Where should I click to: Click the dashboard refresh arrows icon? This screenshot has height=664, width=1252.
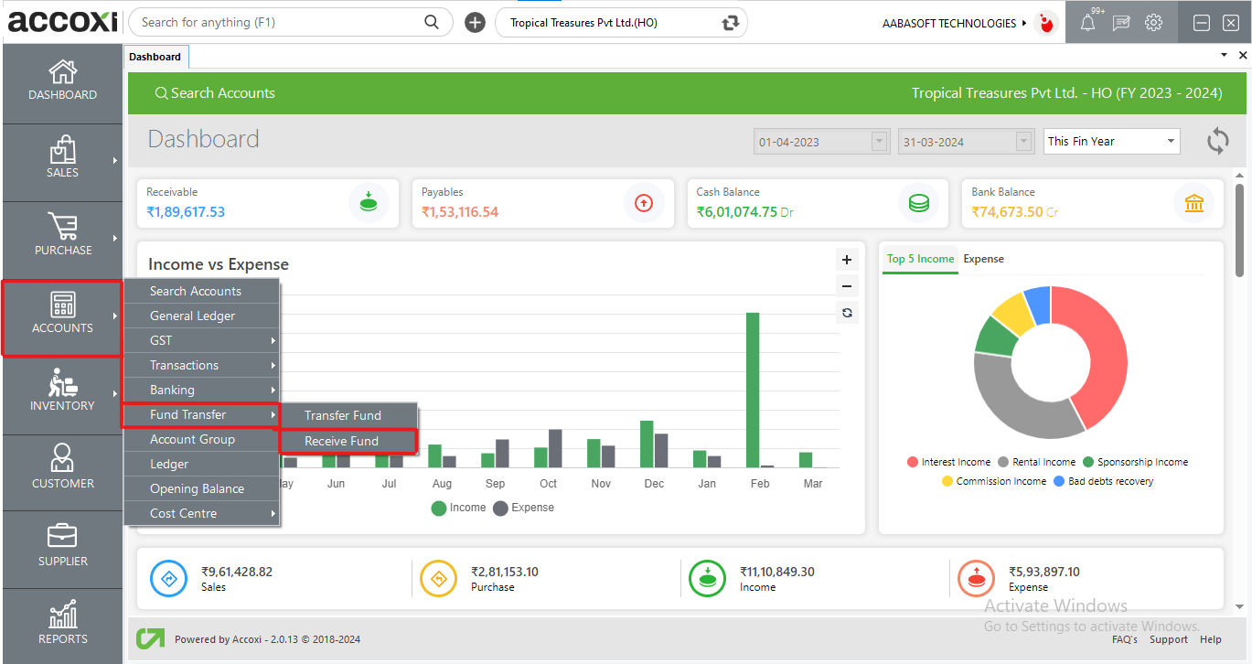coord(1217,141)
